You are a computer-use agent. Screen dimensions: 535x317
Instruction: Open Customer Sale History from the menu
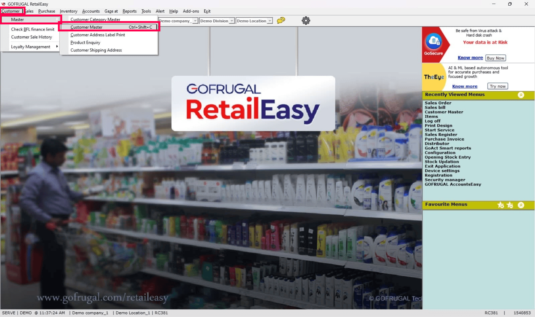[x=31, y=37]
